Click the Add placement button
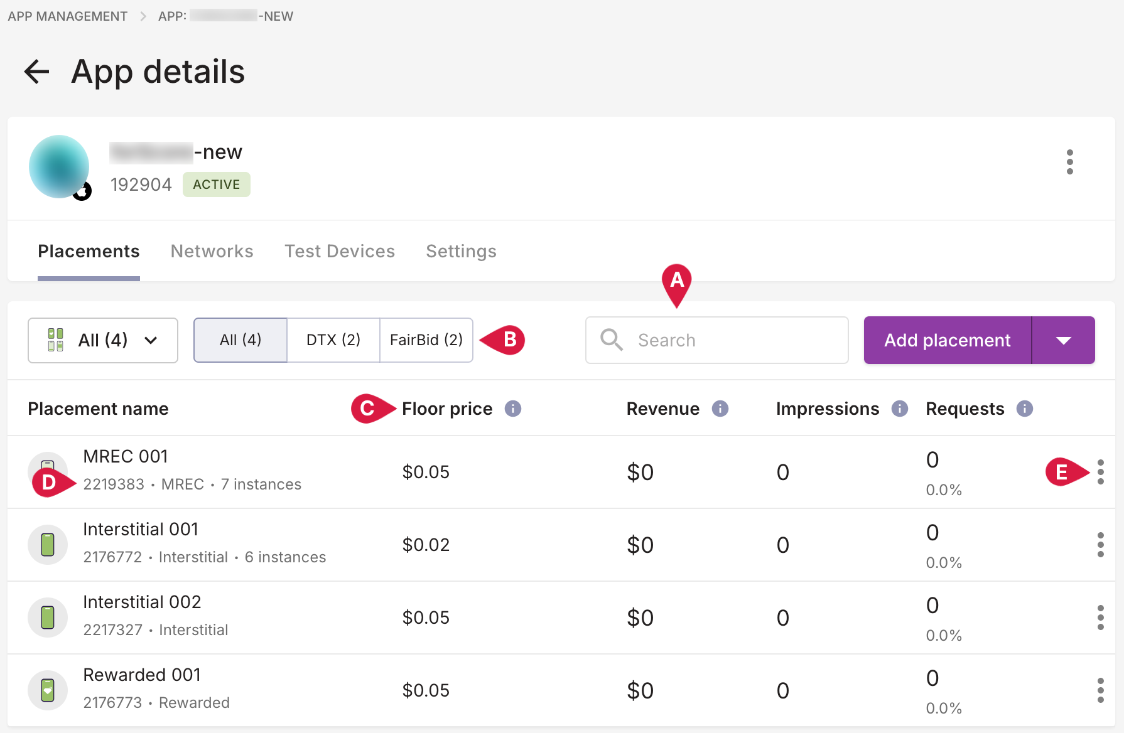Image resolution: width=1124 pixels, height=733 pixels. [947, 340]
